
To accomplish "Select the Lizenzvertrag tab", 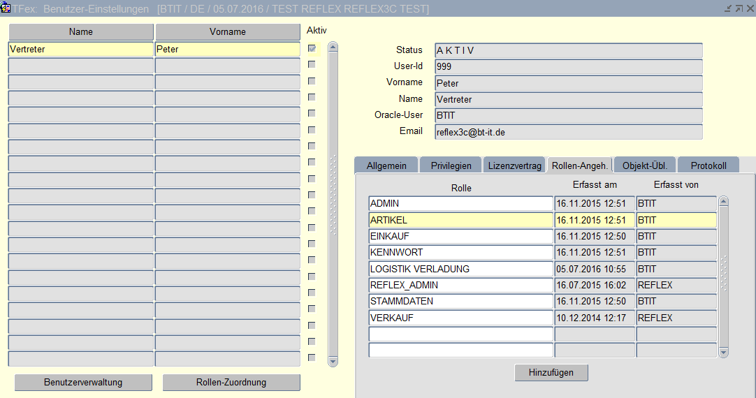I will coord(515,165).
